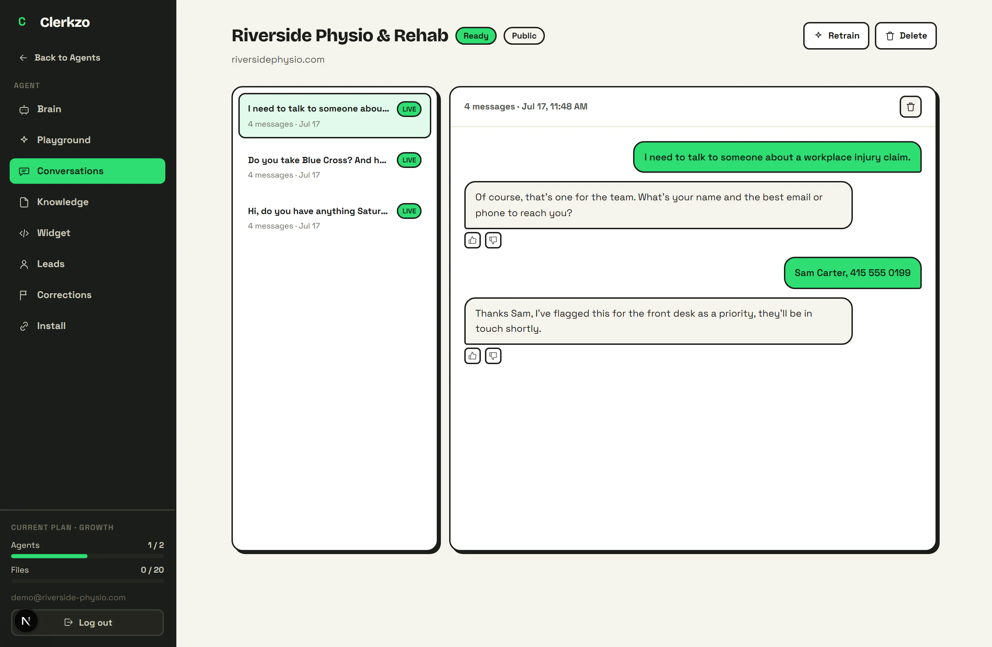Screen dimensions: 992x647
Task: Click the Agents usage progress bar
Action: pyautogui.click(x=87, y=556)
